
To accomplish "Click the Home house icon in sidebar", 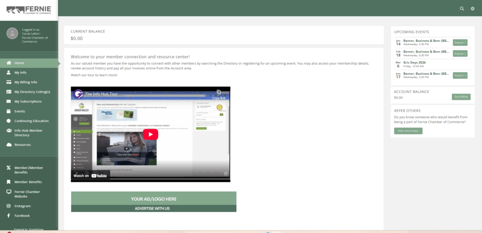I will tap(9, 63).
